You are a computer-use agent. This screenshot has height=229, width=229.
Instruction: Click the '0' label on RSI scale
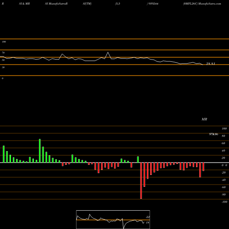coord(3,78)
